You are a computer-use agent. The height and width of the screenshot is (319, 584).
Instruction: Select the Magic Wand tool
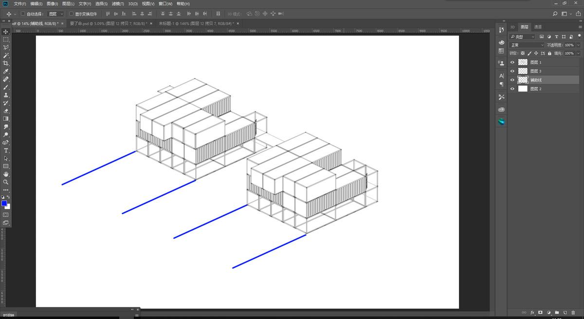(x=6, y=56)
